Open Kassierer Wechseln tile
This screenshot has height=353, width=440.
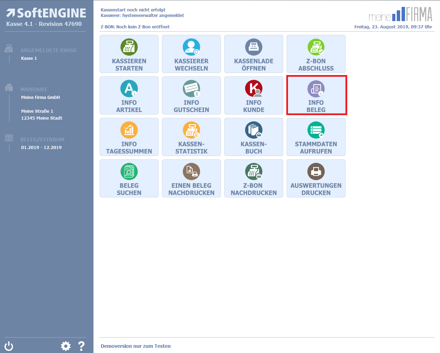pyautogui.click(x=191, y=54)
